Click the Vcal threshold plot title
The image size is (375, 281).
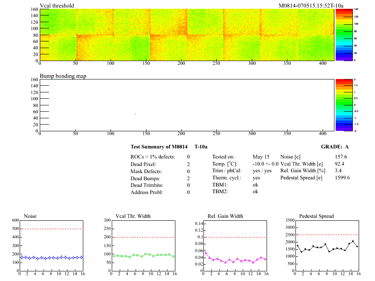[x=57, y=5]
